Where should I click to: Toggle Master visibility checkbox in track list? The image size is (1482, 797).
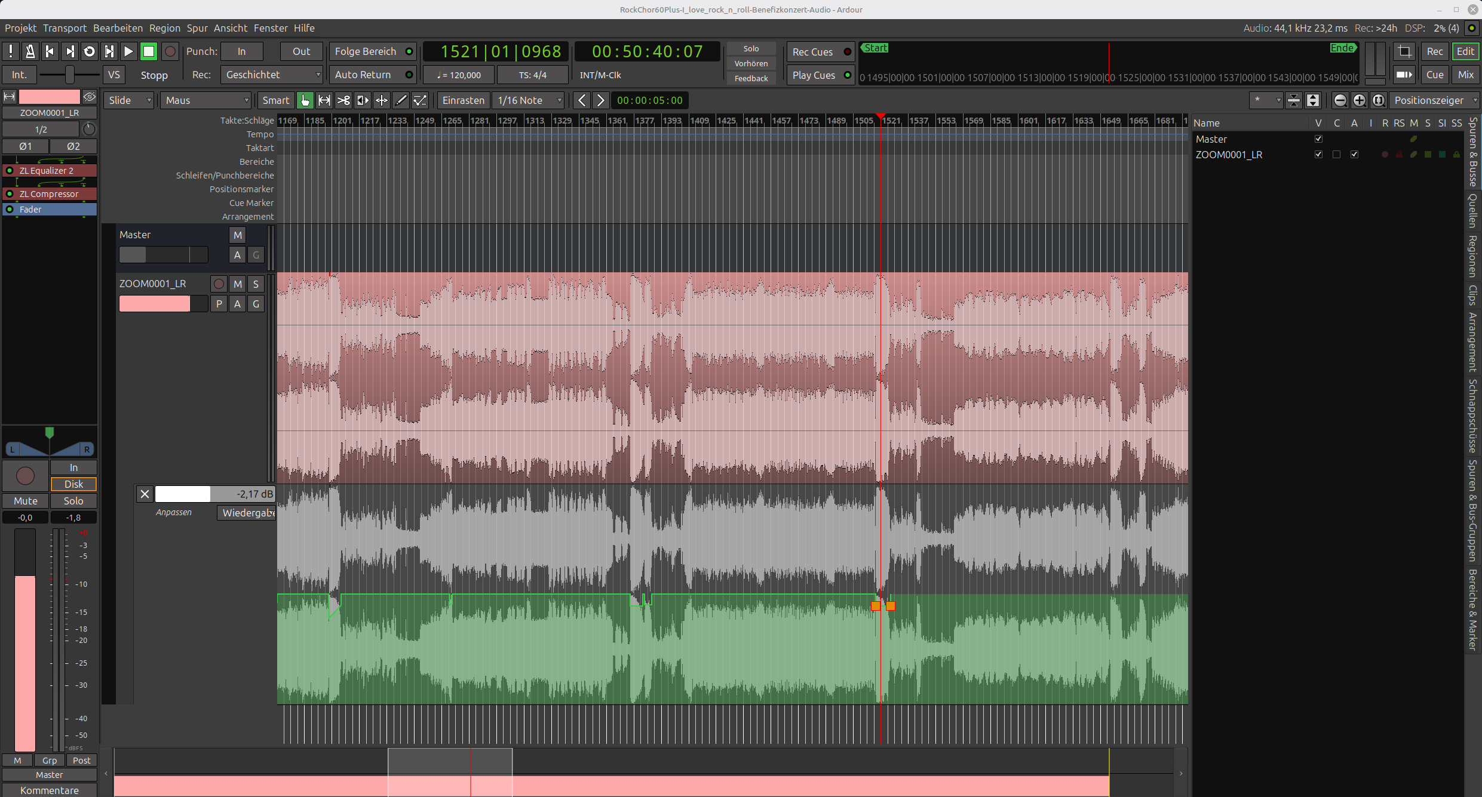click(1318, 139)
